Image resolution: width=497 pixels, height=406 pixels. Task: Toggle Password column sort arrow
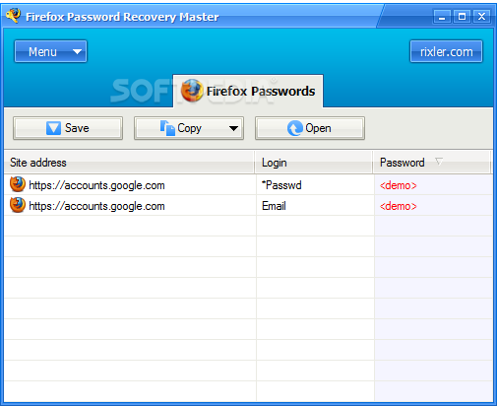pos(439,162)
